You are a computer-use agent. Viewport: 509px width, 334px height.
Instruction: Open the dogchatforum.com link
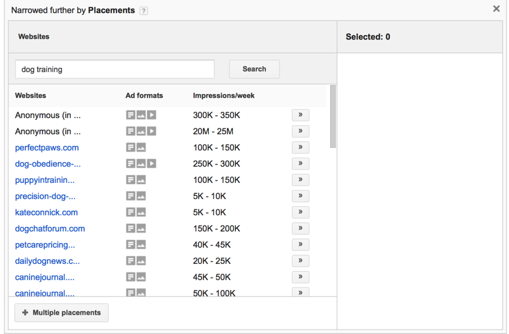click(x=50, y=229)
